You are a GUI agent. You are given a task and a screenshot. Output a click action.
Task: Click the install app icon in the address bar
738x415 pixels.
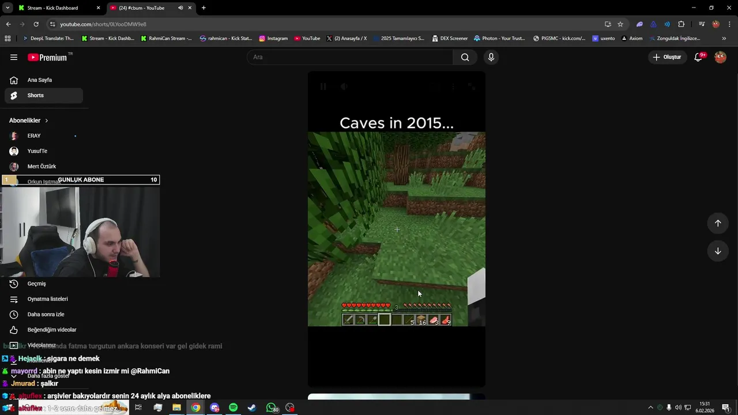(608, 24)
